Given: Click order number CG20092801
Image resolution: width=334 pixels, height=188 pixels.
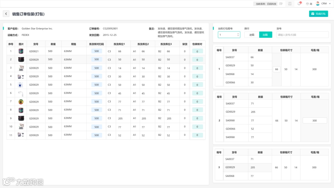Looking at the screenshot, I should pos(110,28).
